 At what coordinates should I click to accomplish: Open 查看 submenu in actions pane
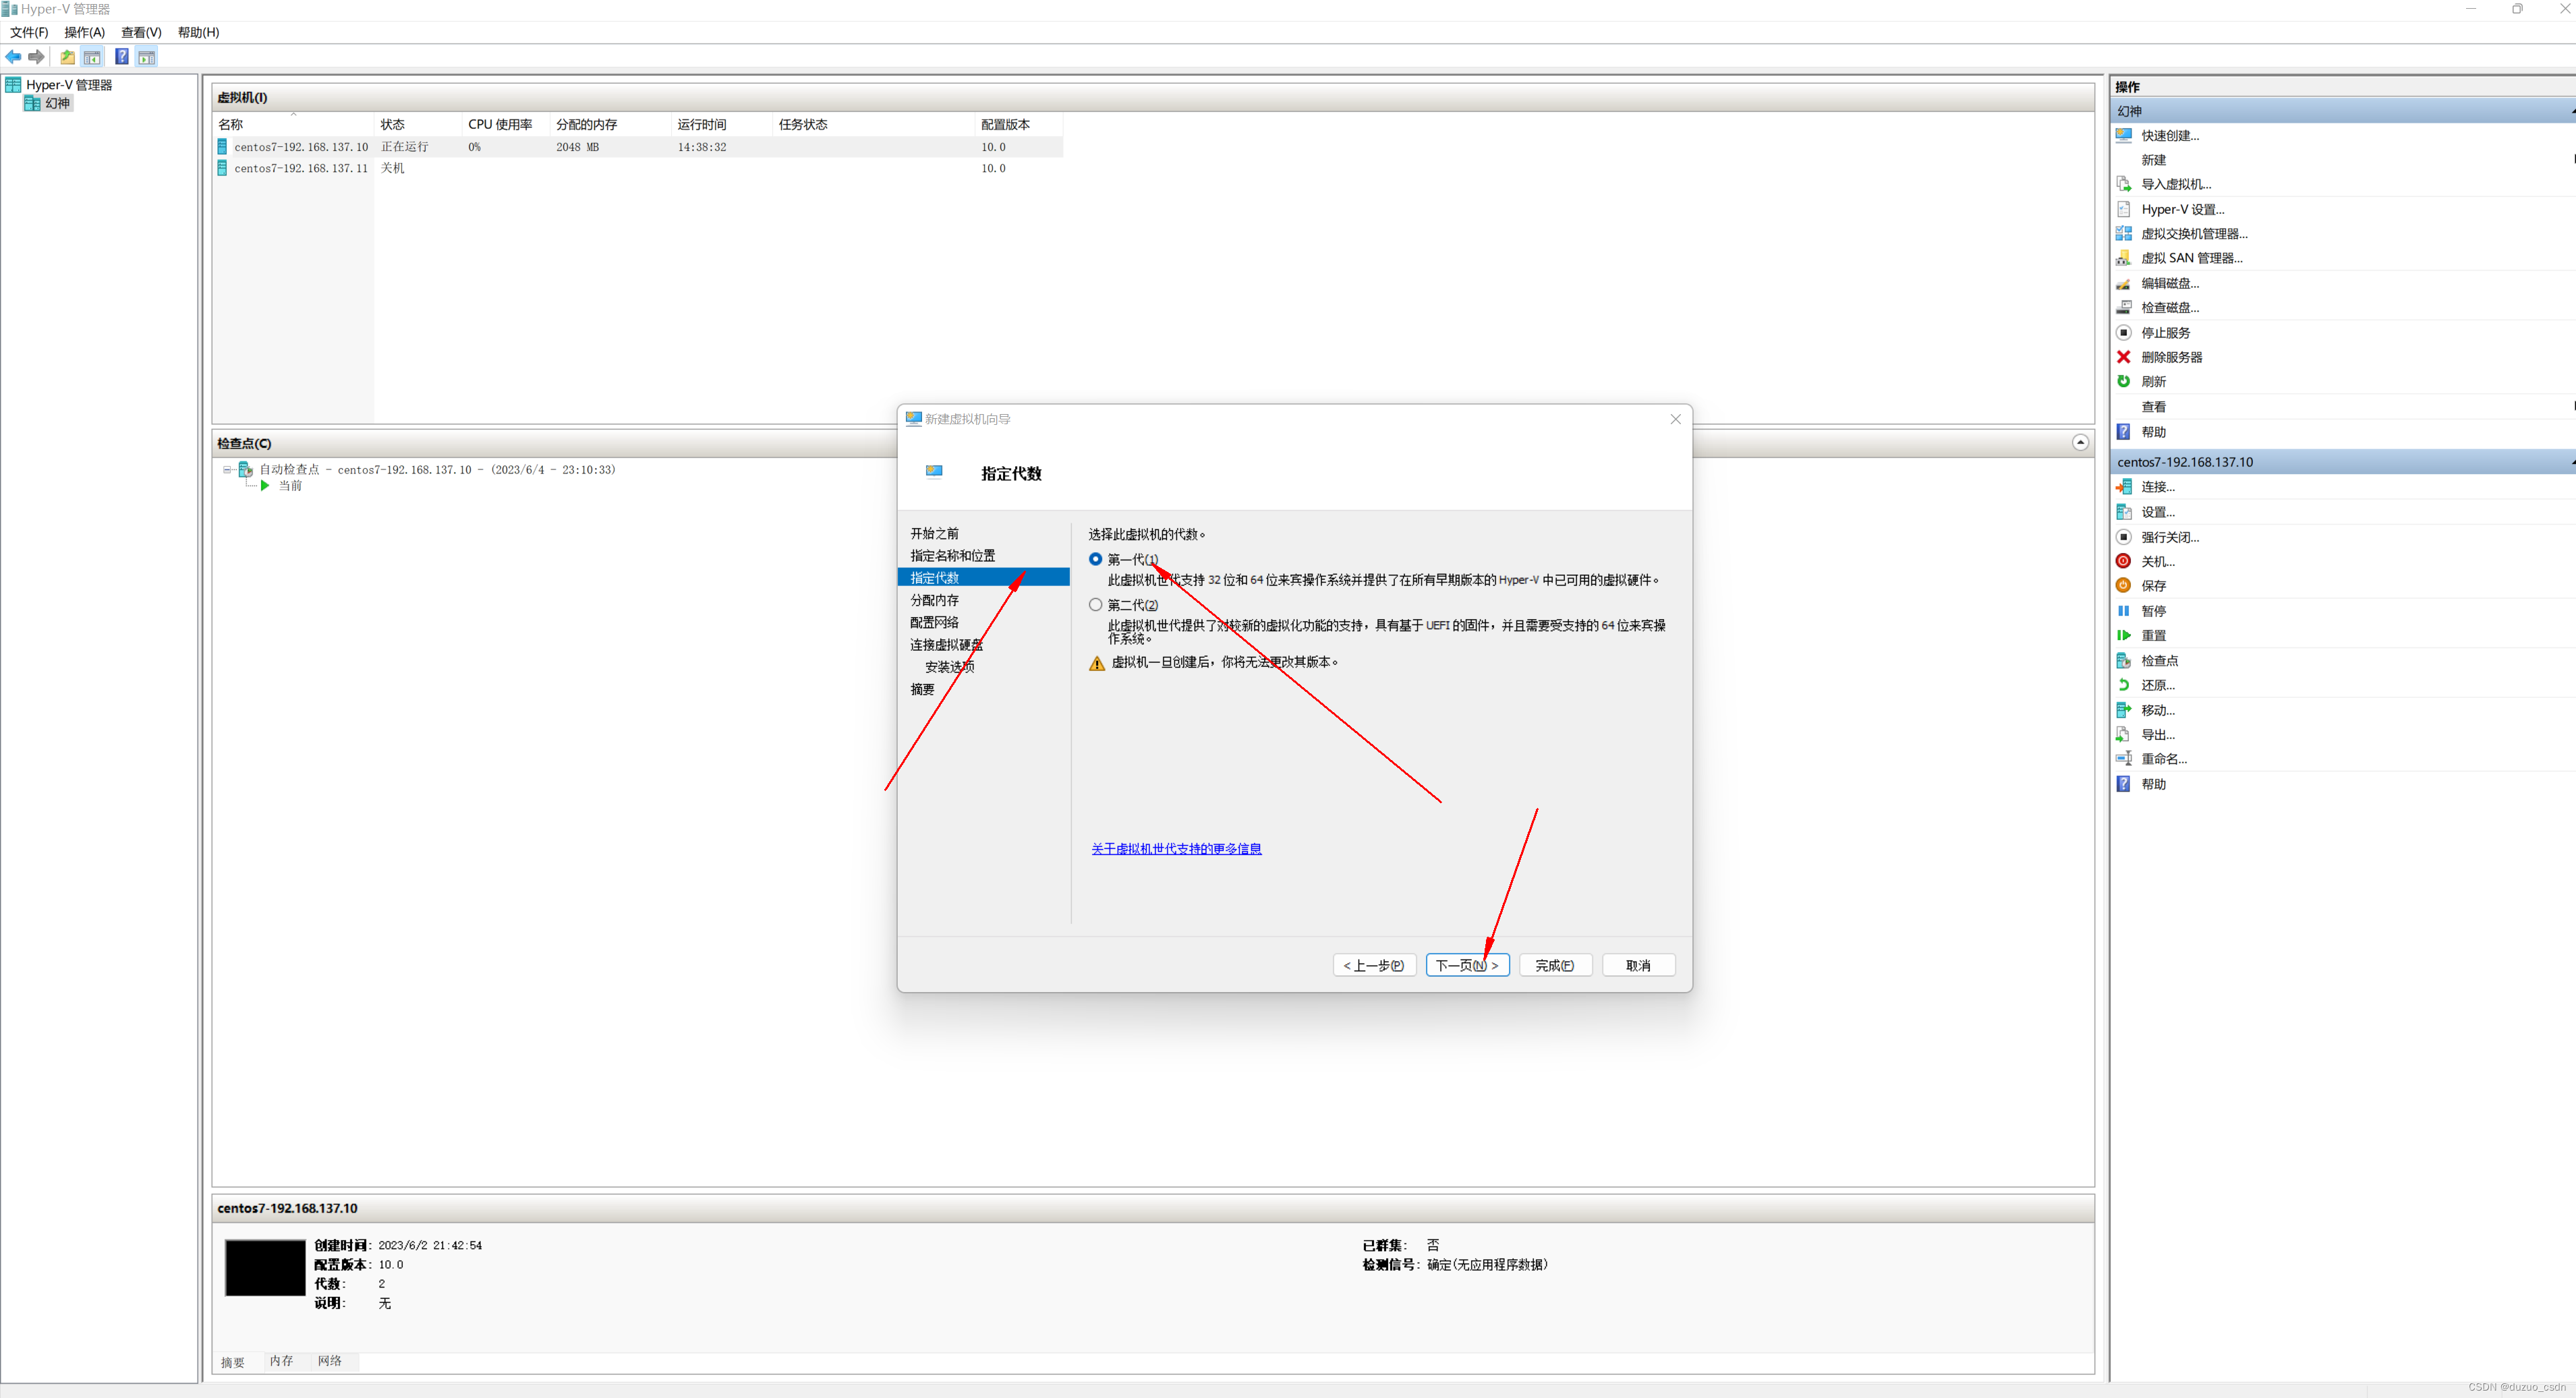click(2153, 407)
